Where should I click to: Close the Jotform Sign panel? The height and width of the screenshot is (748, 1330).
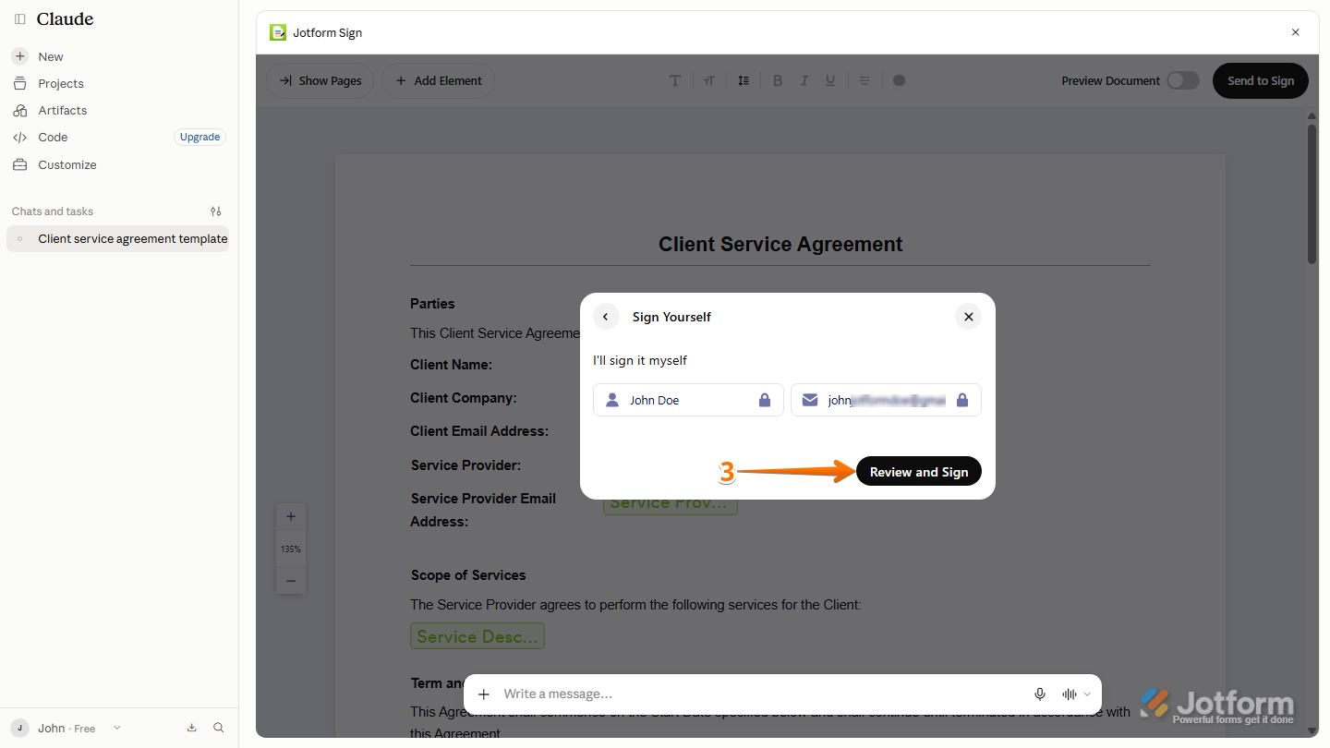point(1295,32)
